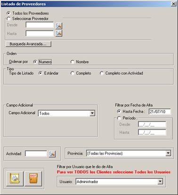Open the Usuario dropdown arrow
This screenshot has height=195, width=178.
pyautogui.click(x=160, y=182)
